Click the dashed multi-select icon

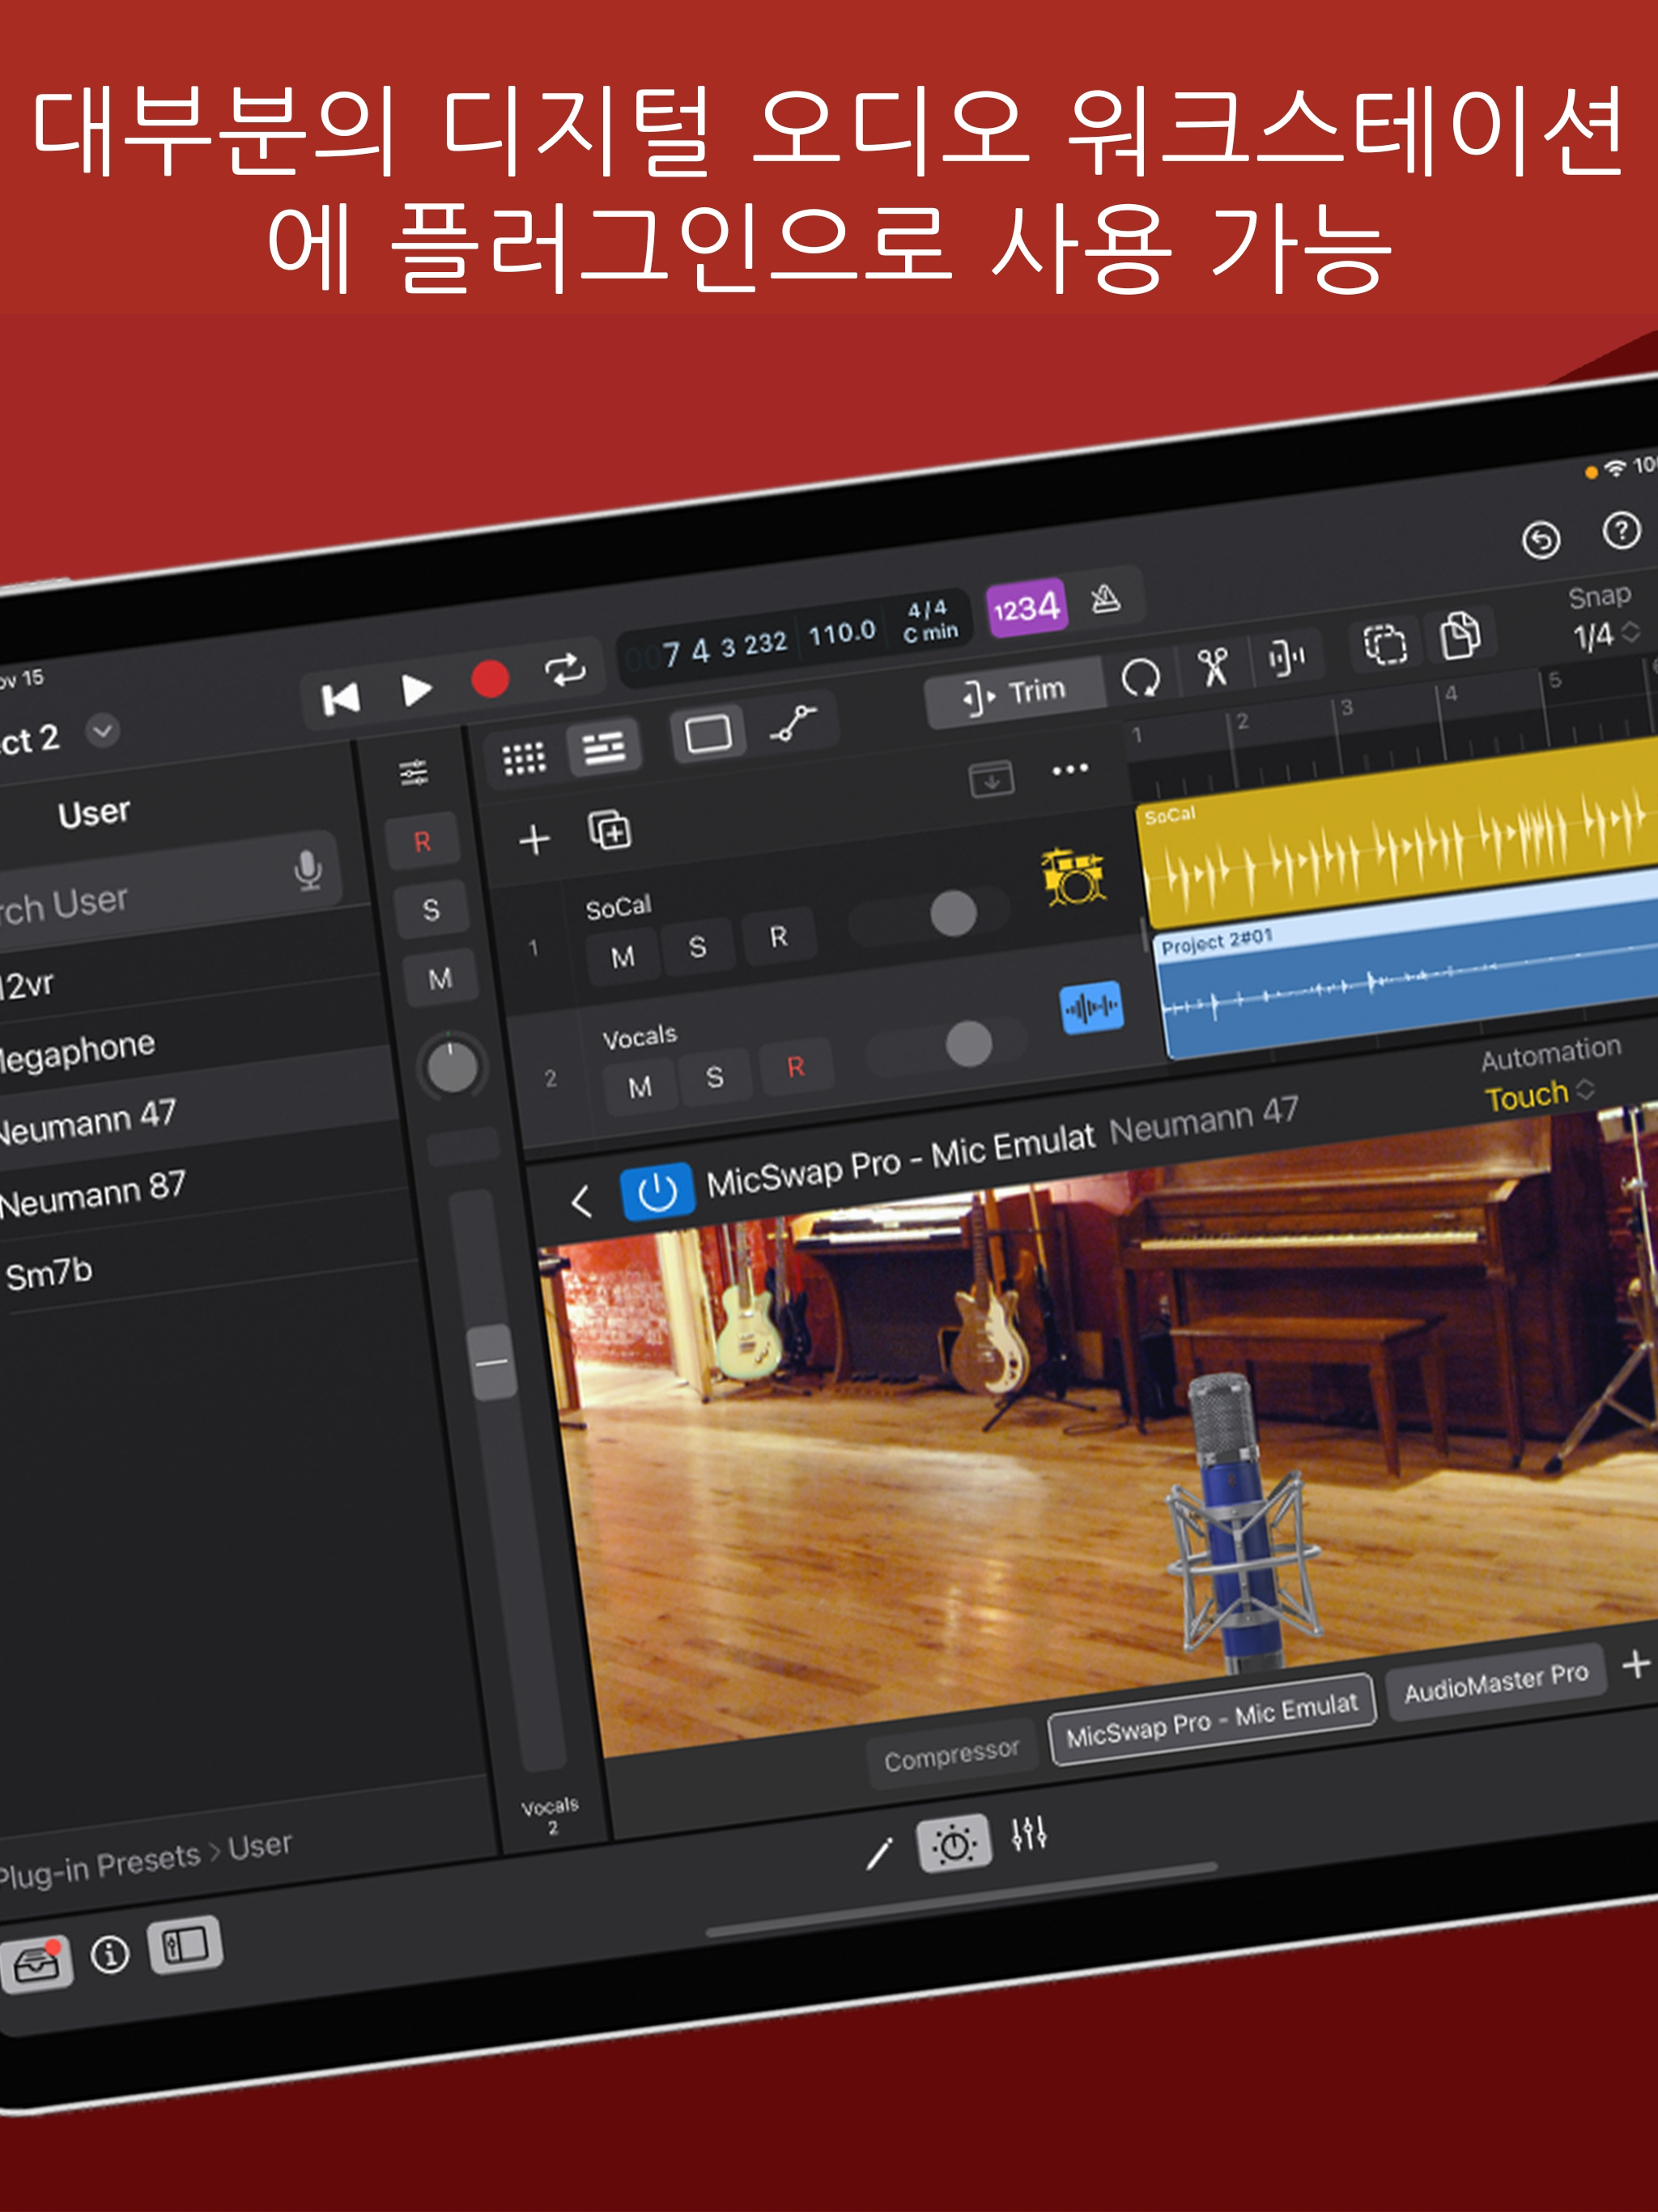pos(1385,644)
